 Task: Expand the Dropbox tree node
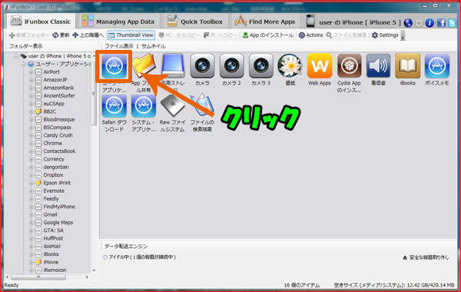[31, 175]
